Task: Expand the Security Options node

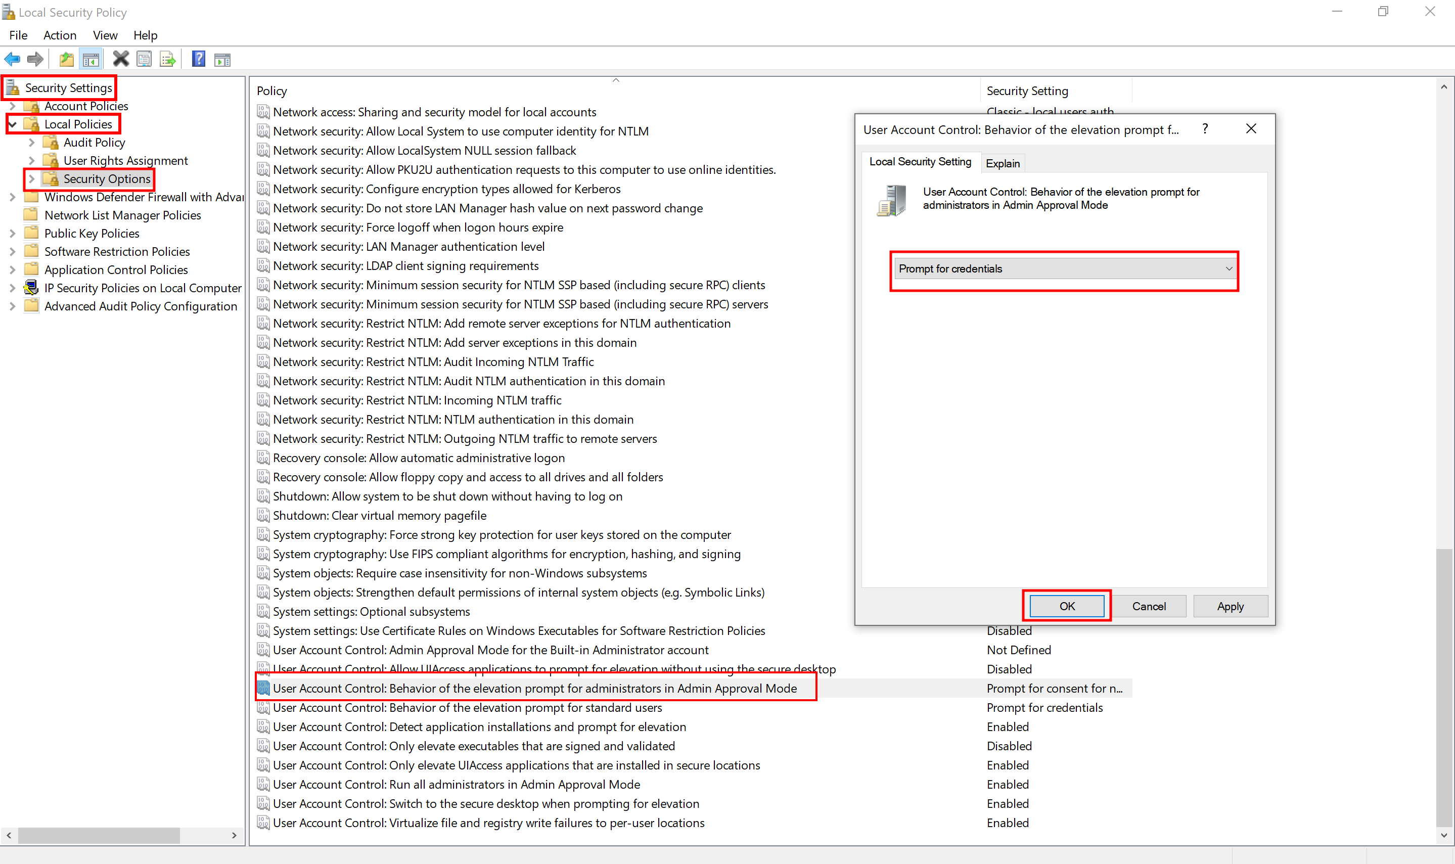Action: [31, 179]
